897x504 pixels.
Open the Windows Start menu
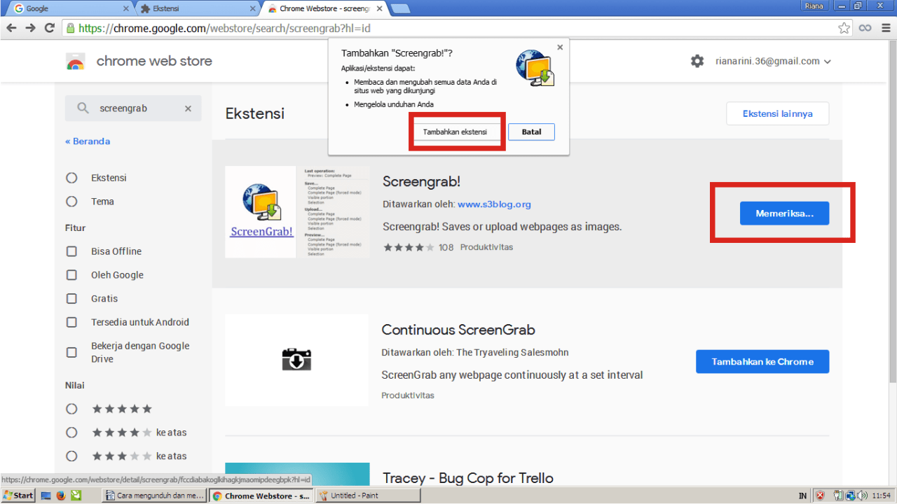click(18, 496)
